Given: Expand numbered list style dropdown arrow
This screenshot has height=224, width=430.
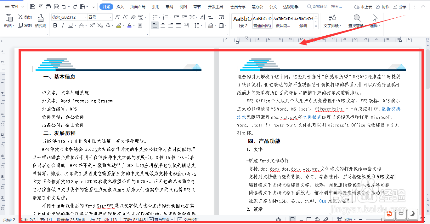Looking at the screenshot, I should [x=170, y=17].
